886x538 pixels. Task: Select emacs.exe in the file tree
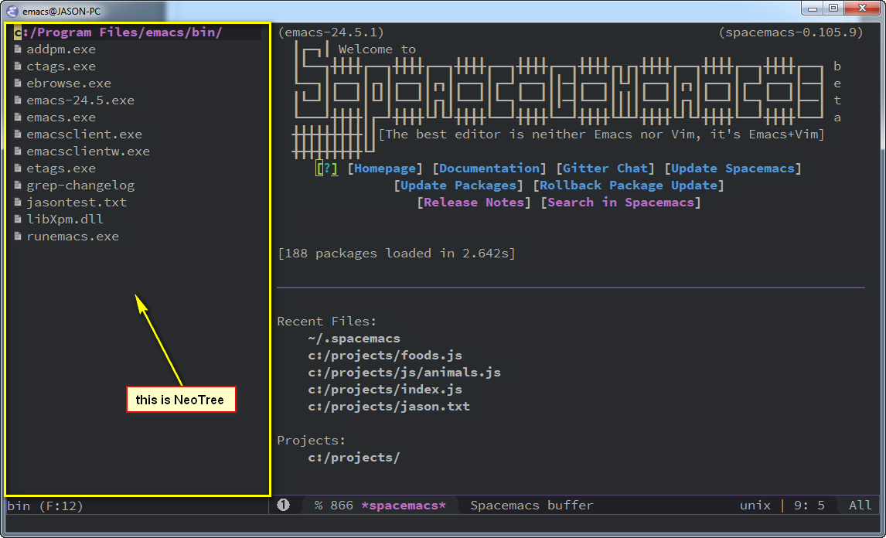(x=61, y=117)
